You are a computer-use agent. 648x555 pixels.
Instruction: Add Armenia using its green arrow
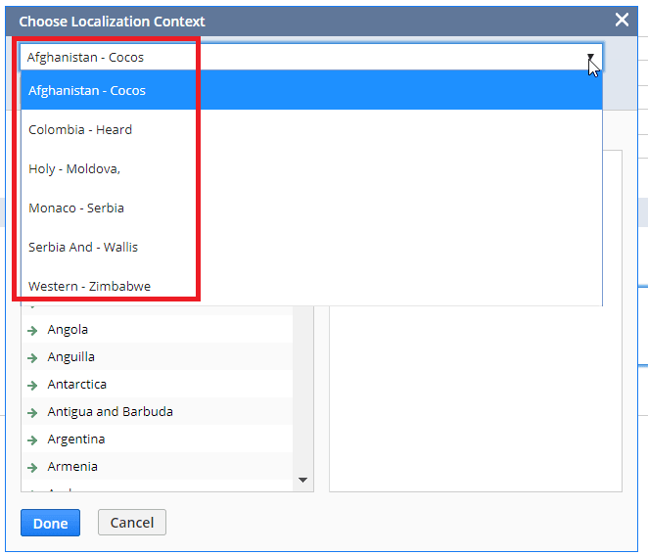pyautogui.click(x=32, y=467)
